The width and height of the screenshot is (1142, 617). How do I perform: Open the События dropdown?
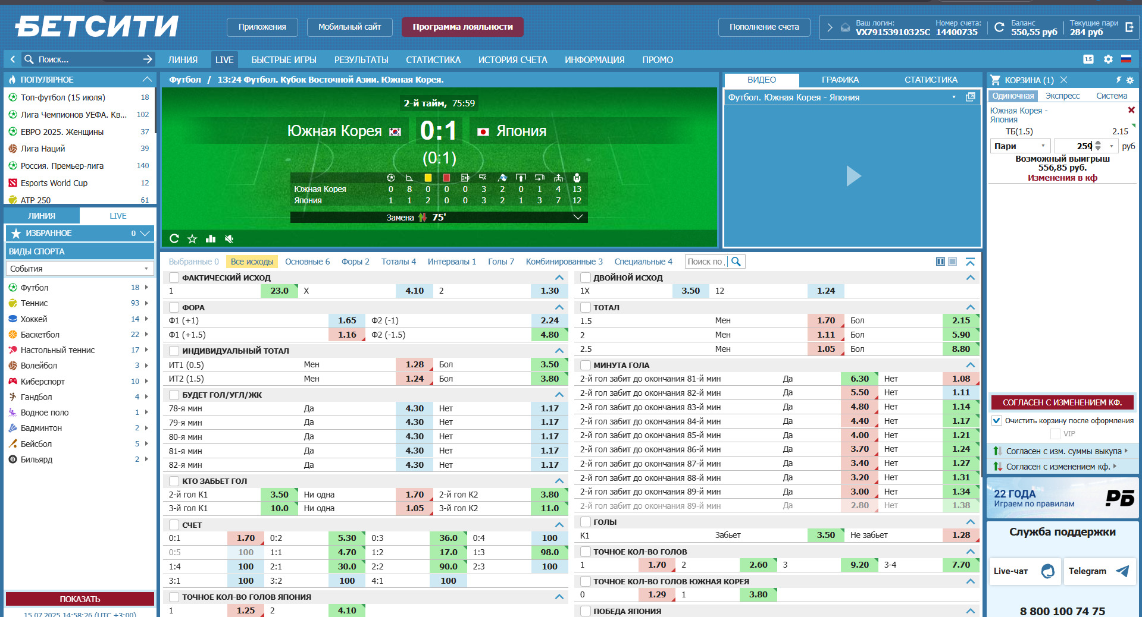click(80, 269)
